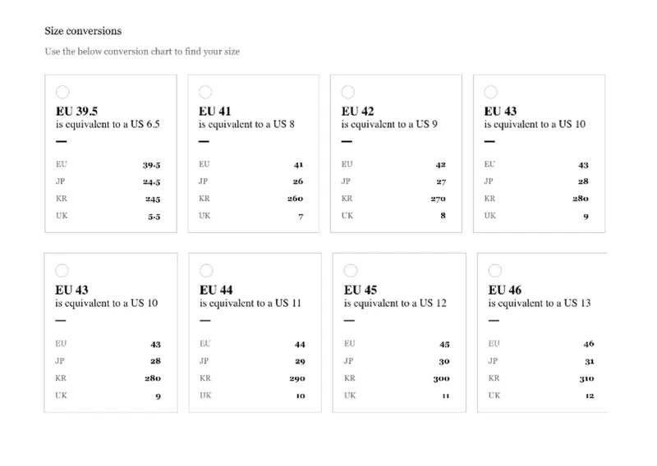
Task: Click the 'EU 46' card title
Action: [x=505, y=290]
